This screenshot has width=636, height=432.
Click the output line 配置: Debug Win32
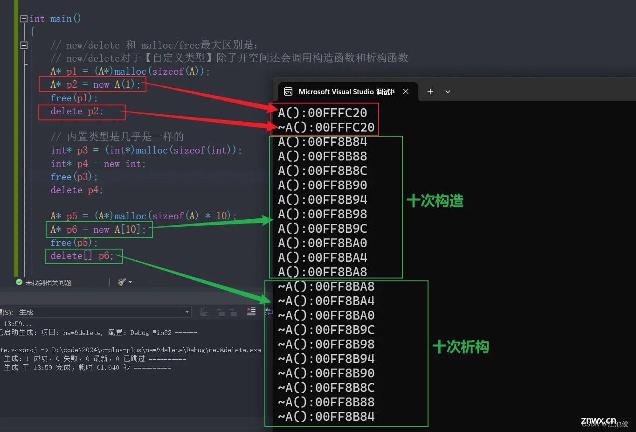99,333
